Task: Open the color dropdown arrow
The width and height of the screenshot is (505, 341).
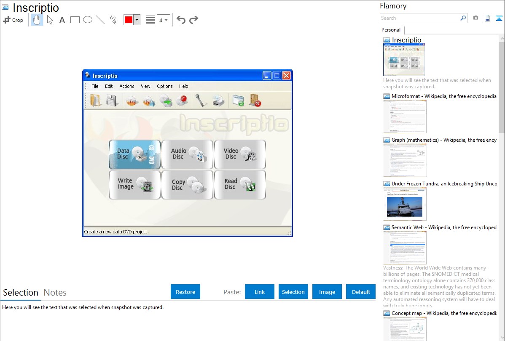Action: (x=137, y=20)
